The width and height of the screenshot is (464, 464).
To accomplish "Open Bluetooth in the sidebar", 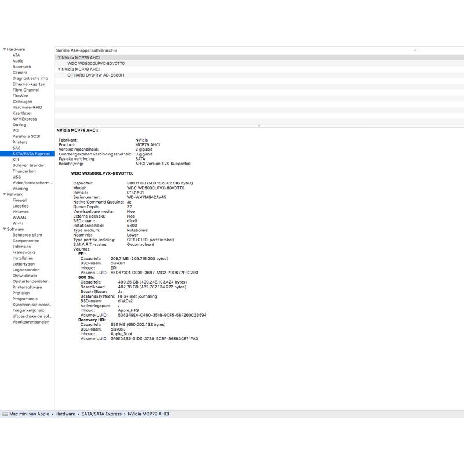I will point(21,67).
